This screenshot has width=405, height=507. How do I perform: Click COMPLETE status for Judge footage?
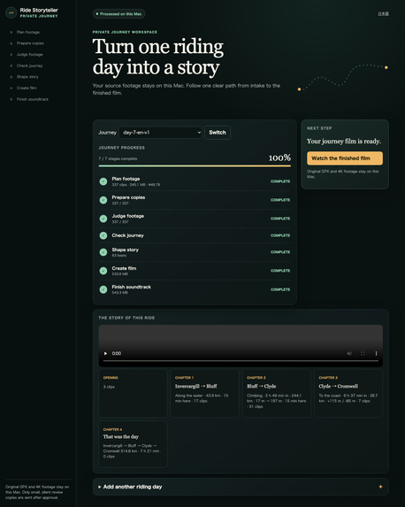(x=280, y=219)
